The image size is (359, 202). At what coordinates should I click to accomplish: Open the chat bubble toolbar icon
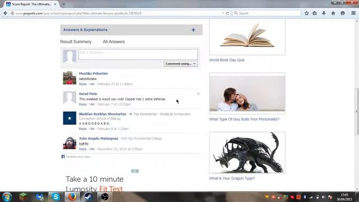343,13
